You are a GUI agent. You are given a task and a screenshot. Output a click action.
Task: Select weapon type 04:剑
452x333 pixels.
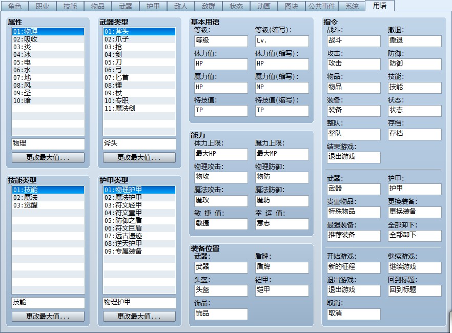tap(139, 54)
